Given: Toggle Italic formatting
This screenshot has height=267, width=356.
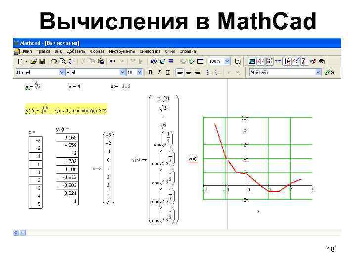Looking at the screenshot, I should click(159, 72).
